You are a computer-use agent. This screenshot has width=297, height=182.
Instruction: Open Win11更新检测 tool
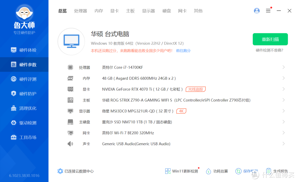click(182, 171)
